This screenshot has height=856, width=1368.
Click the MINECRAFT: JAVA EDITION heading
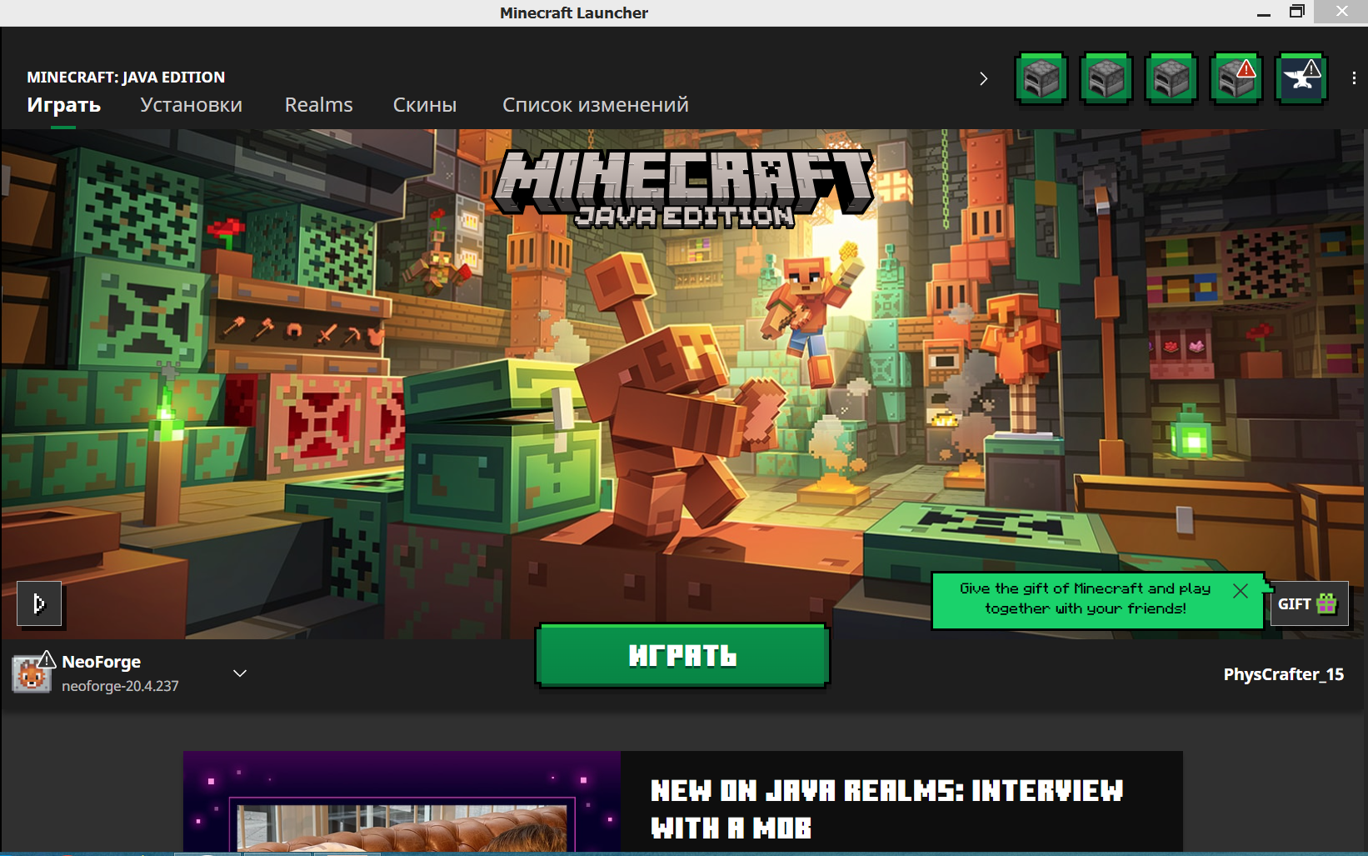tap(126, 77)
